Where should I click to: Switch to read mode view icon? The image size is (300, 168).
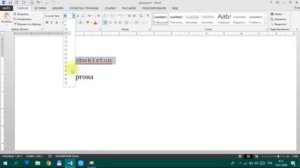240,156
